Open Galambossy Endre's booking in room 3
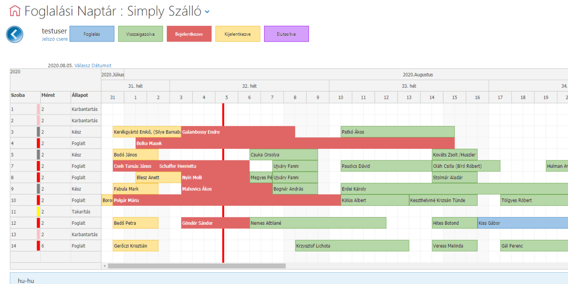The width and height of the screenshot is (568, 284). (x=238, y=132)
